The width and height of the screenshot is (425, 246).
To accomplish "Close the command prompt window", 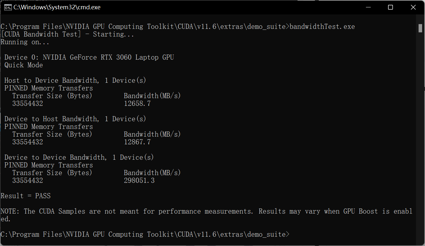I will (x=413, y=7).
